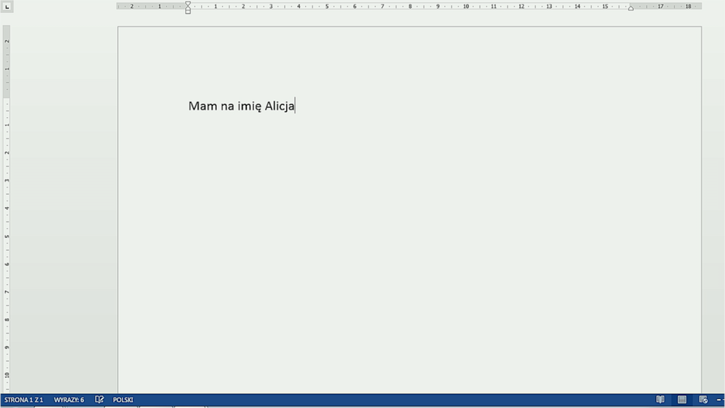Switch to Read Mode view
Screen dimensions: 725x408
(x=660, y=400)
